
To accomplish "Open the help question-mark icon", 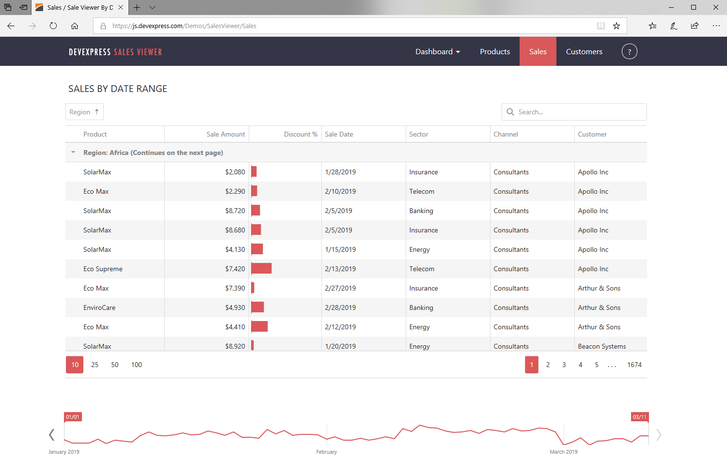I will 629,51.
